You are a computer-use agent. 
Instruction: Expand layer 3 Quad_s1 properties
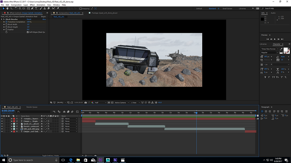(x=12, y=124)
